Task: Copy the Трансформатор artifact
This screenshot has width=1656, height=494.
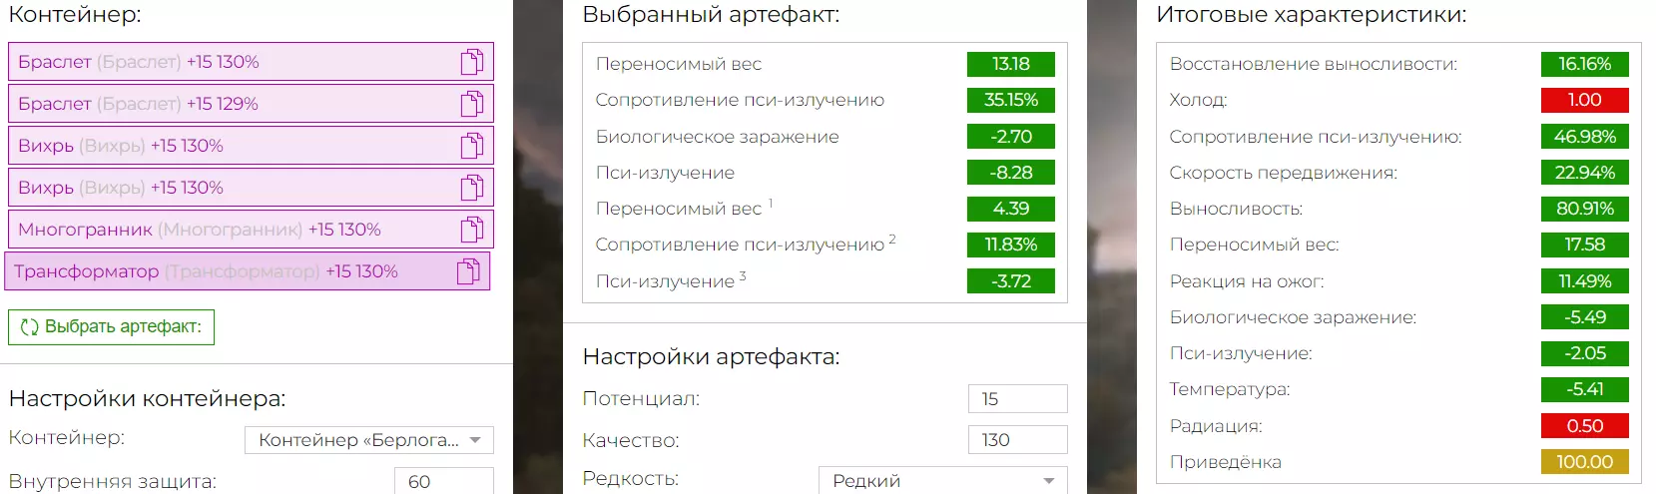Action: click(x=468, y=271)
